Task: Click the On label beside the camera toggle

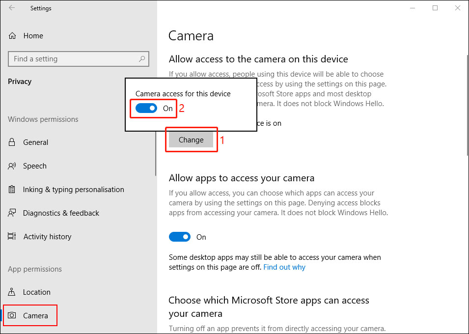Action: pyautogui.click(x=167, y=108)
